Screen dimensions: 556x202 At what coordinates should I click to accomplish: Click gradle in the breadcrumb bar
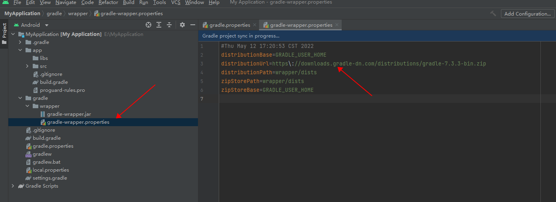(54, 14)
